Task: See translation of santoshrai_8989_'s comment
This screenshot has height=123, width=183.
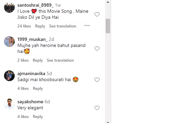Action: coord(63,26)
